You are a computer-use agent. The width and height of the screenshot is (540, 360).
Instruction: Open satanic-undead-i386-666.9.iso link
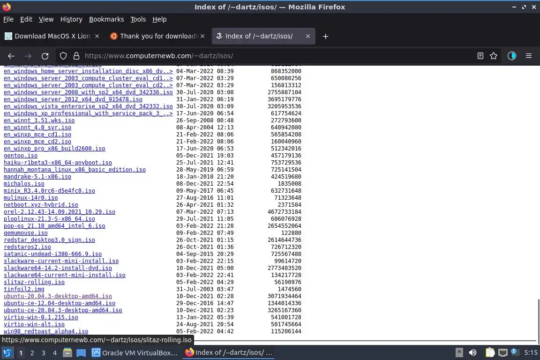[52, 254]
